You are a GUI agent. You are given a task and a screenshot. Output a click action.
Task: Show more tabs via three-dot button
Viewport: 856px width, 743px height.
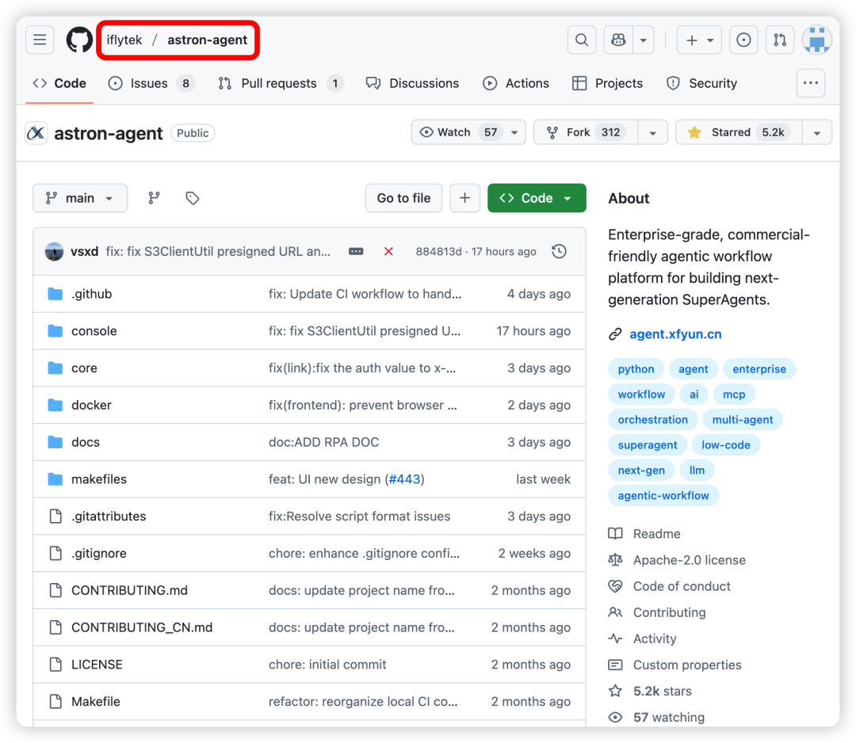pyautogui.click(x=810, y=83)
